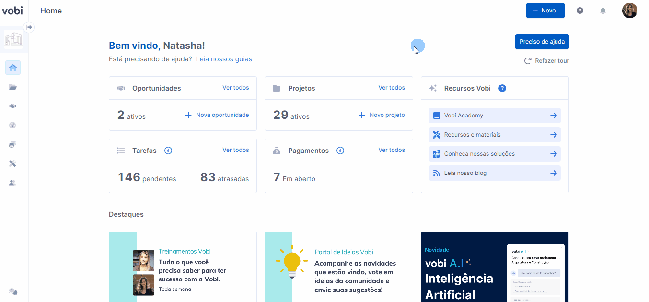Open Leia nossos guias link
This screenshot has width=649, height=302.
pyautogui.click(x=224, y=59)
